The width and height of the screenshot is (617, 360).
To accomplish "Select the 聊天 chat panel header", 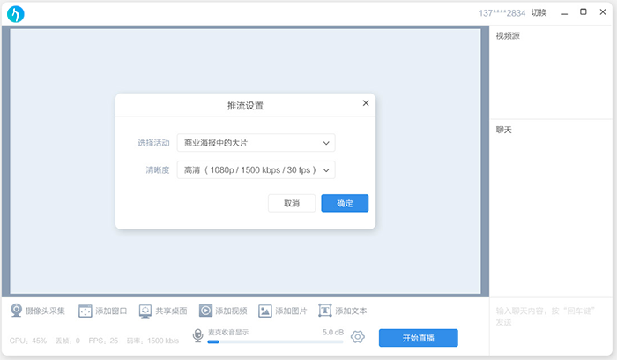I will [504, 130].
